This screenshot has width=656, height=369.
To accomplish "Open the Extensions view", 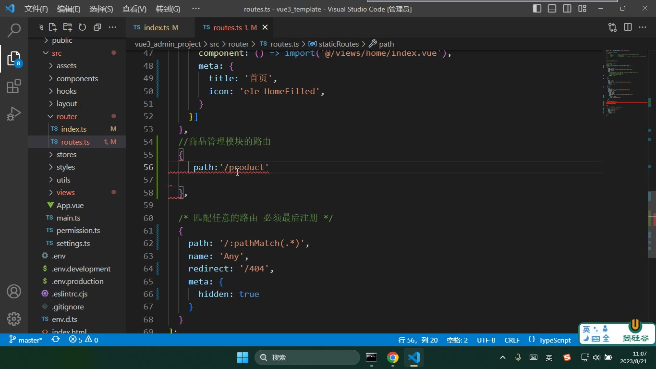I will (14, 86).
